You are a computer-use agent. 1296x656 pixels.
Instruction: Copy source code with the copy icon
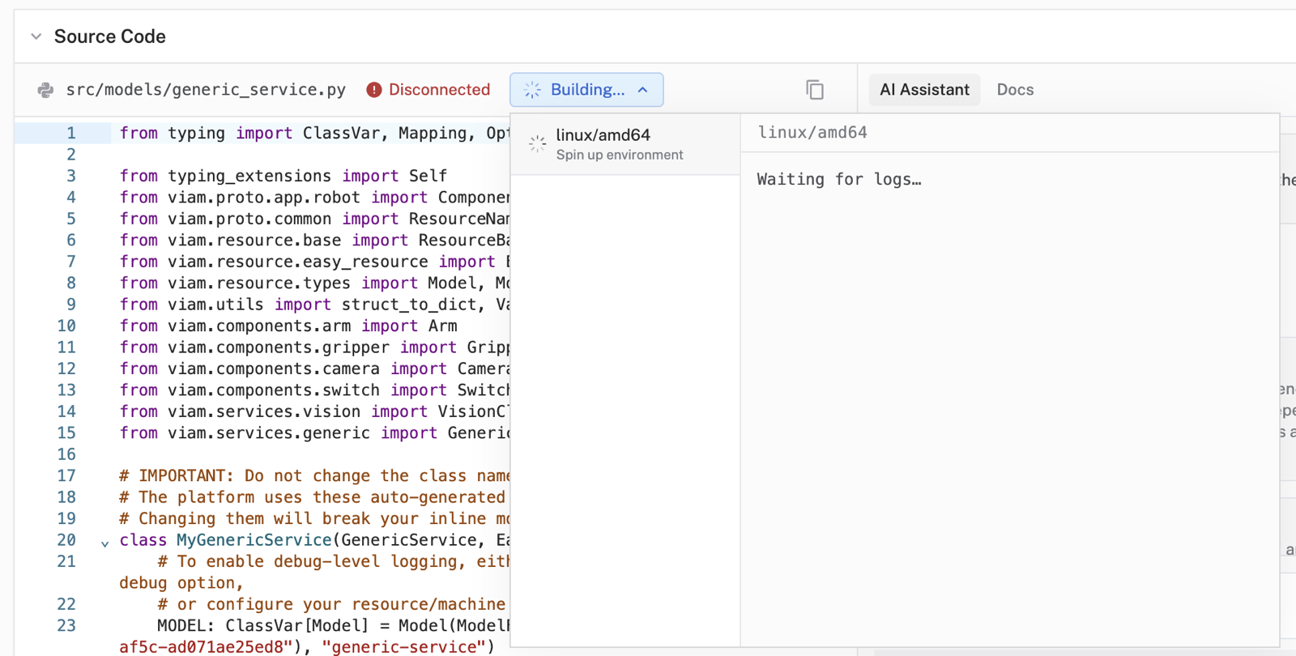coord(815,90)
